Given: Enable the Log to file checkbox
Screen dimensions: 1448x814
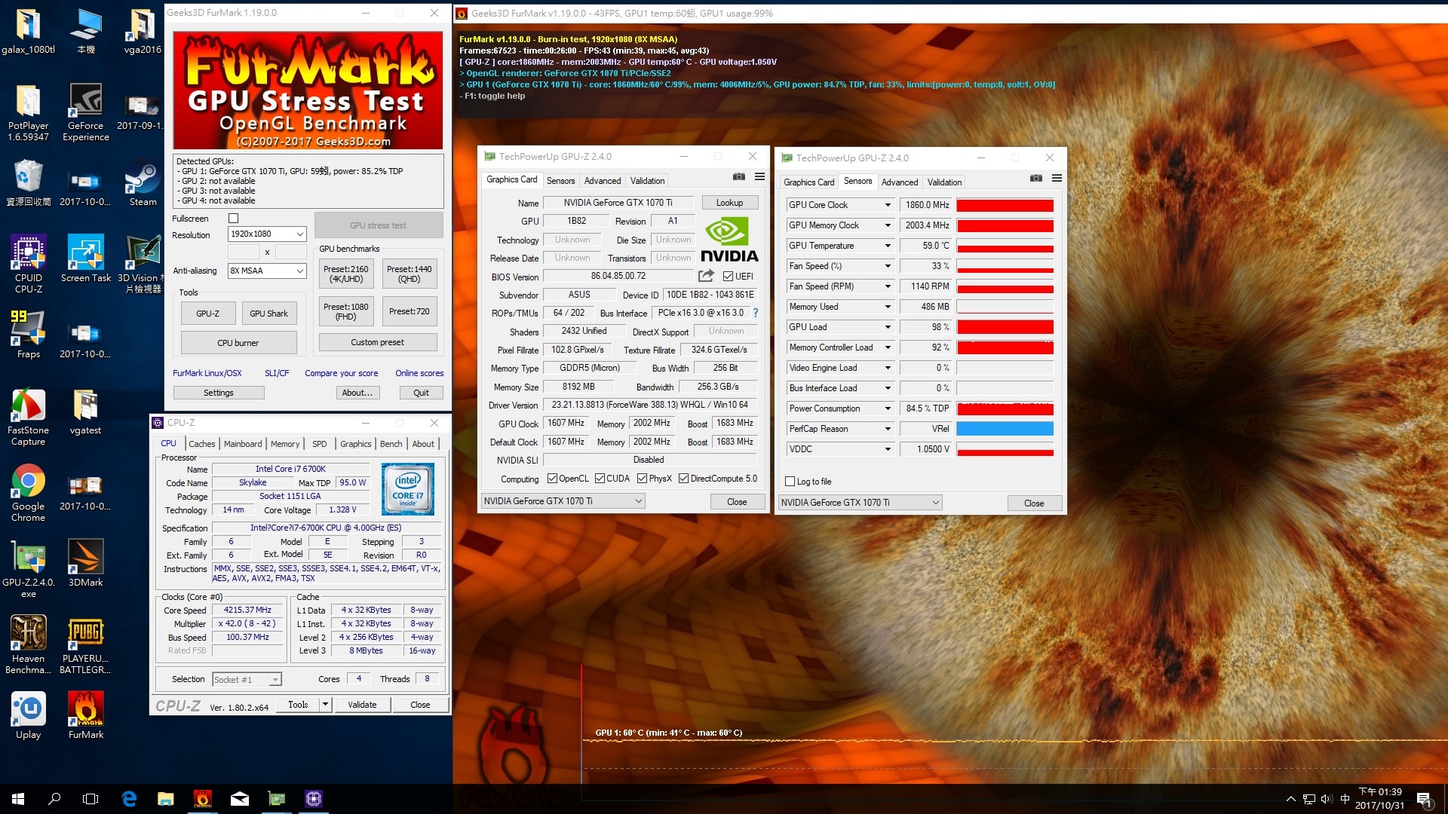Looking at the screenshot, I should (x=790, y=482).
